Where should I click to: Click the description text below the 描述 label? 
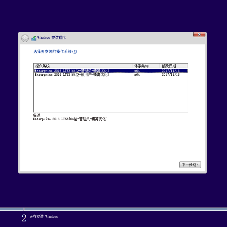click(x=70, y=119)
